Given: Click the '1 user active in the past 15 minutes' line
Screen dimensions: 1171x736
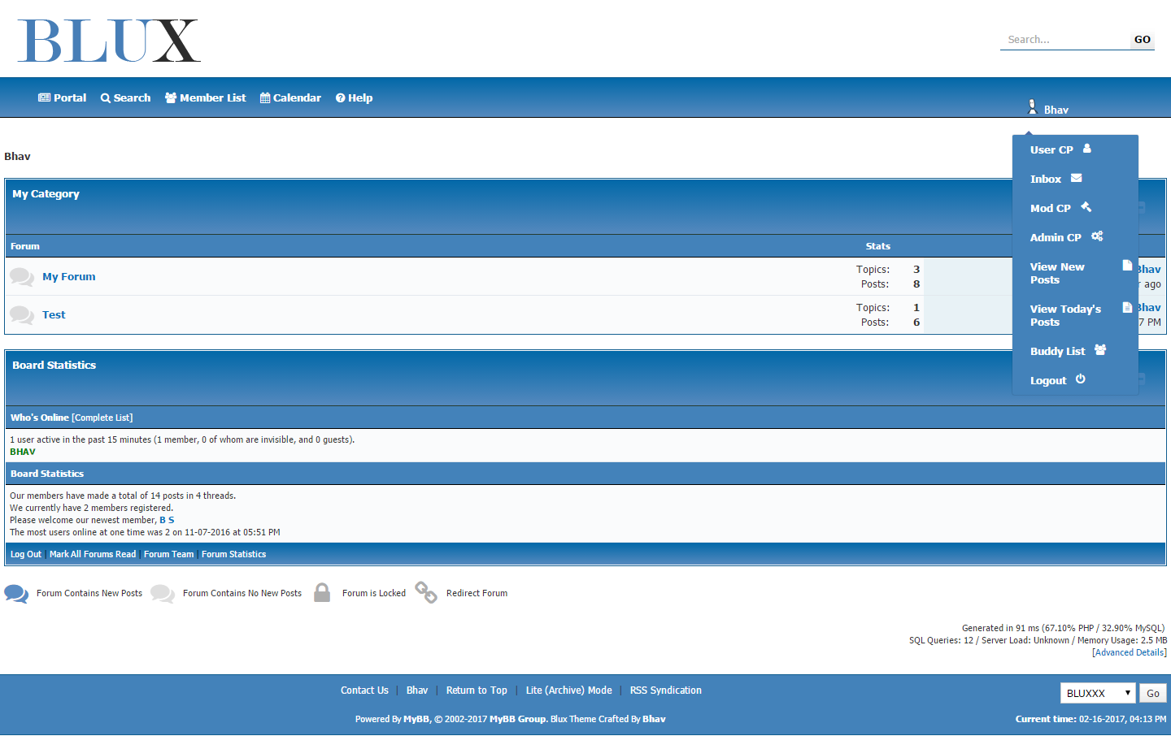Looking at the screenshot, I should (182, 439).
